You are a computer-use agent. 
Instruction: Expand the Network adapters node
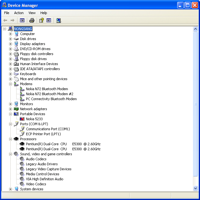coord(10,109)
